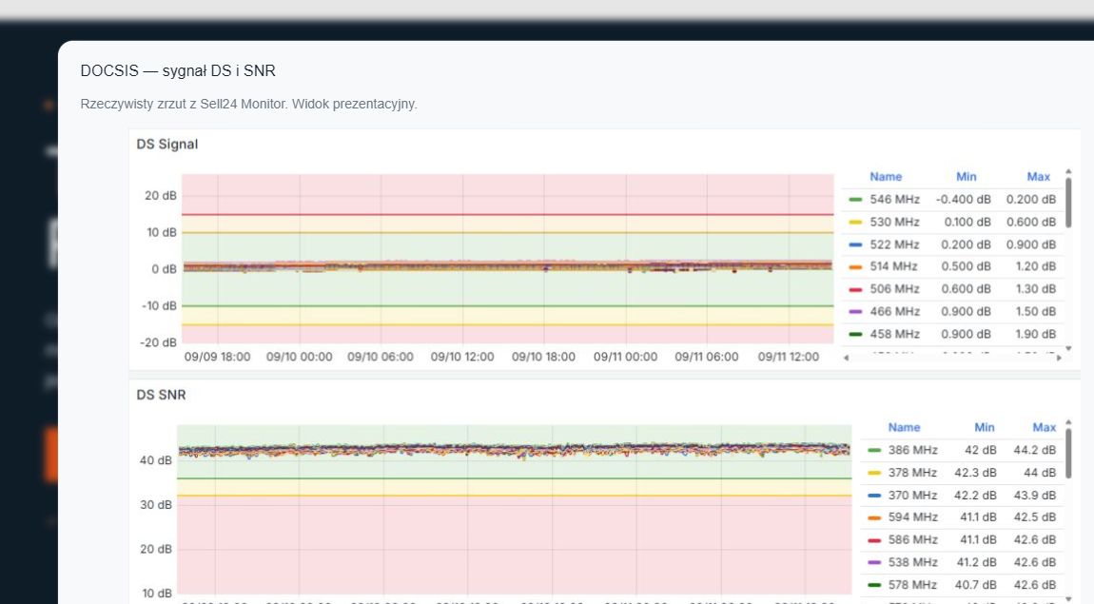
Task: Click red swatch next to 586 MHz
Action: 874,539
